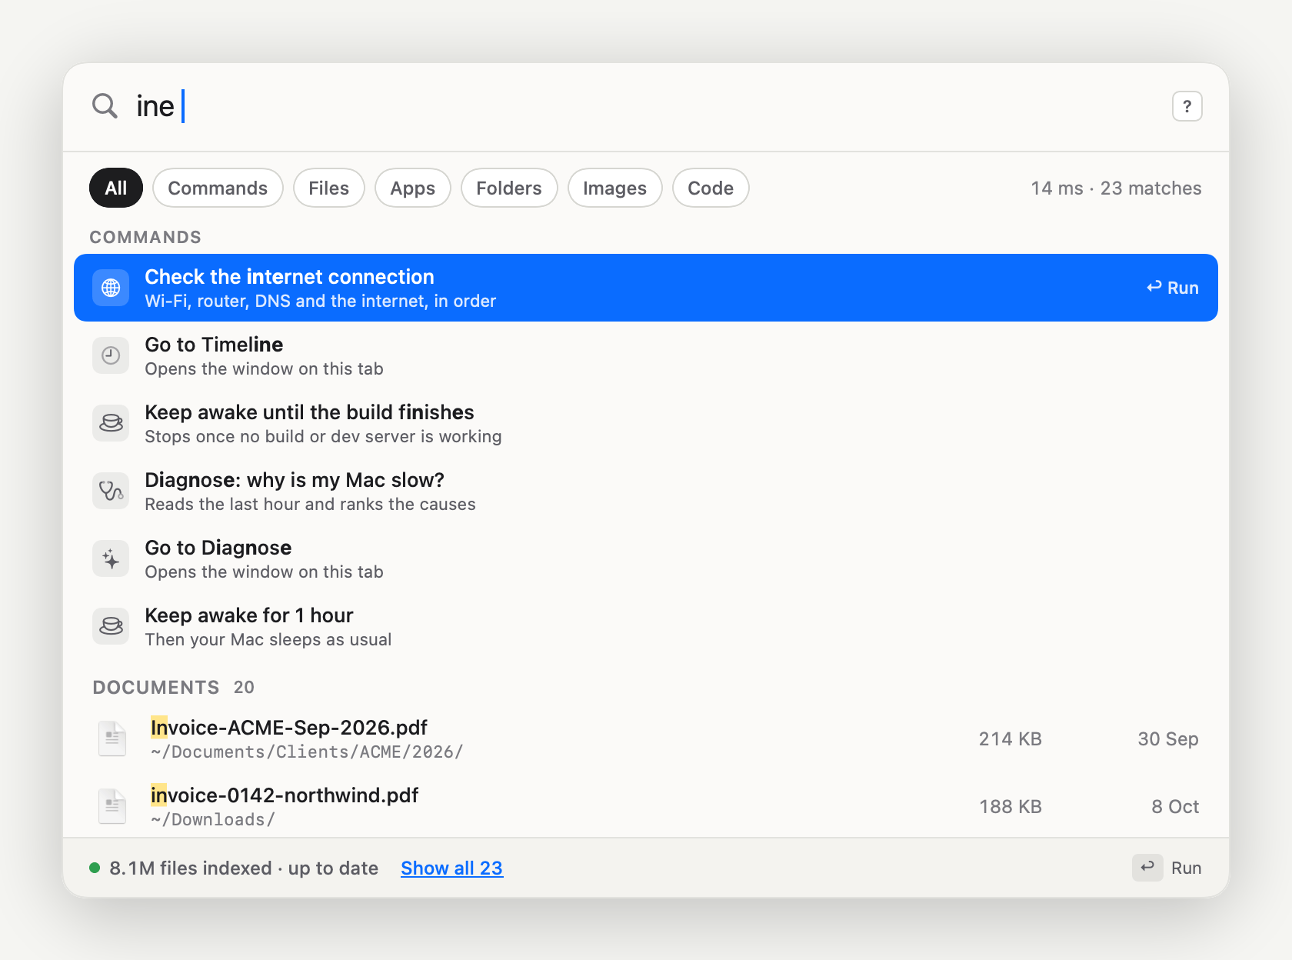Click the ~/Documents/Clients/ACME/2026/ path
This screenshot has height=960, width=1292.
point(307,752)
